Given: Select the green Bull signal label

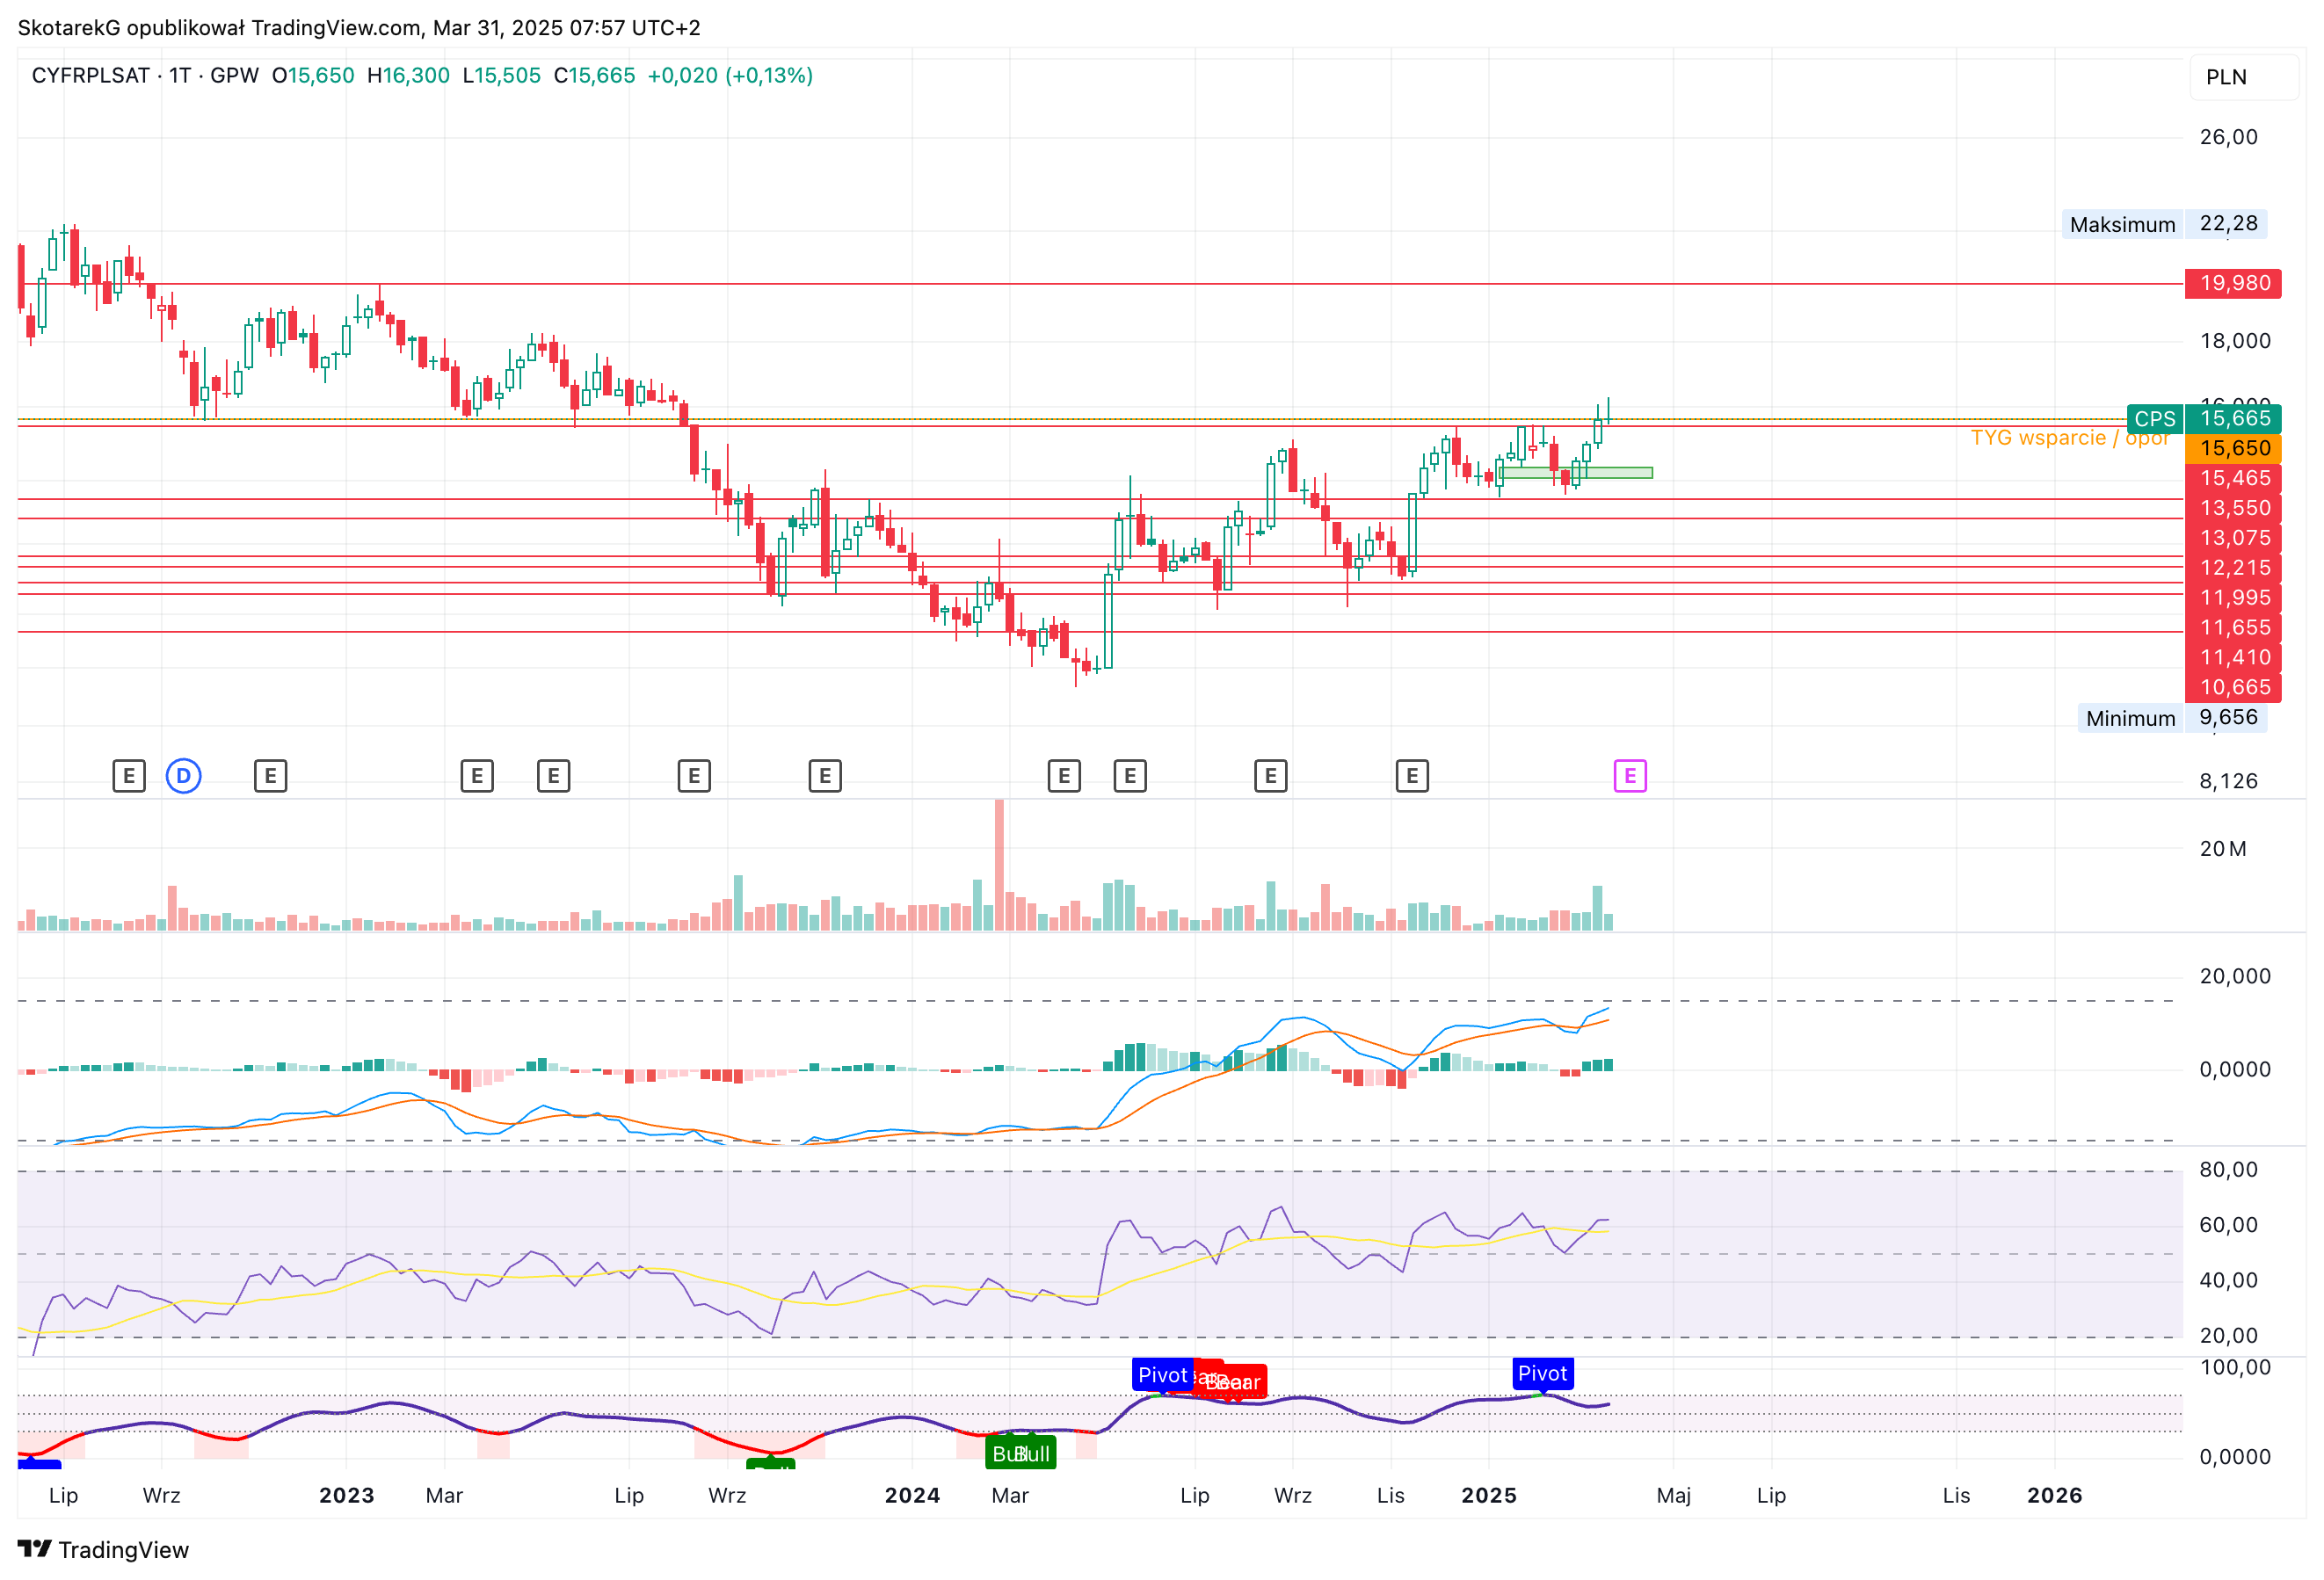Looking at the screenshot, I should [x=1022, y=1453].
